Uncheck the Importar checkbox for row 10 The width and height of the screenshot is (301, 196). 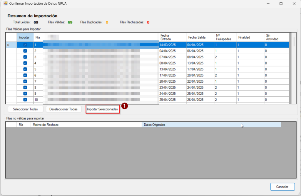click(25, 100)
